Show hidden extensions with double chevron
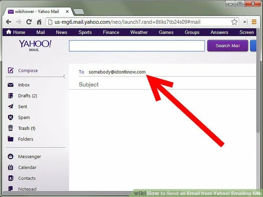263x197 pixels. pyautogui.click(x=245, y=22)
